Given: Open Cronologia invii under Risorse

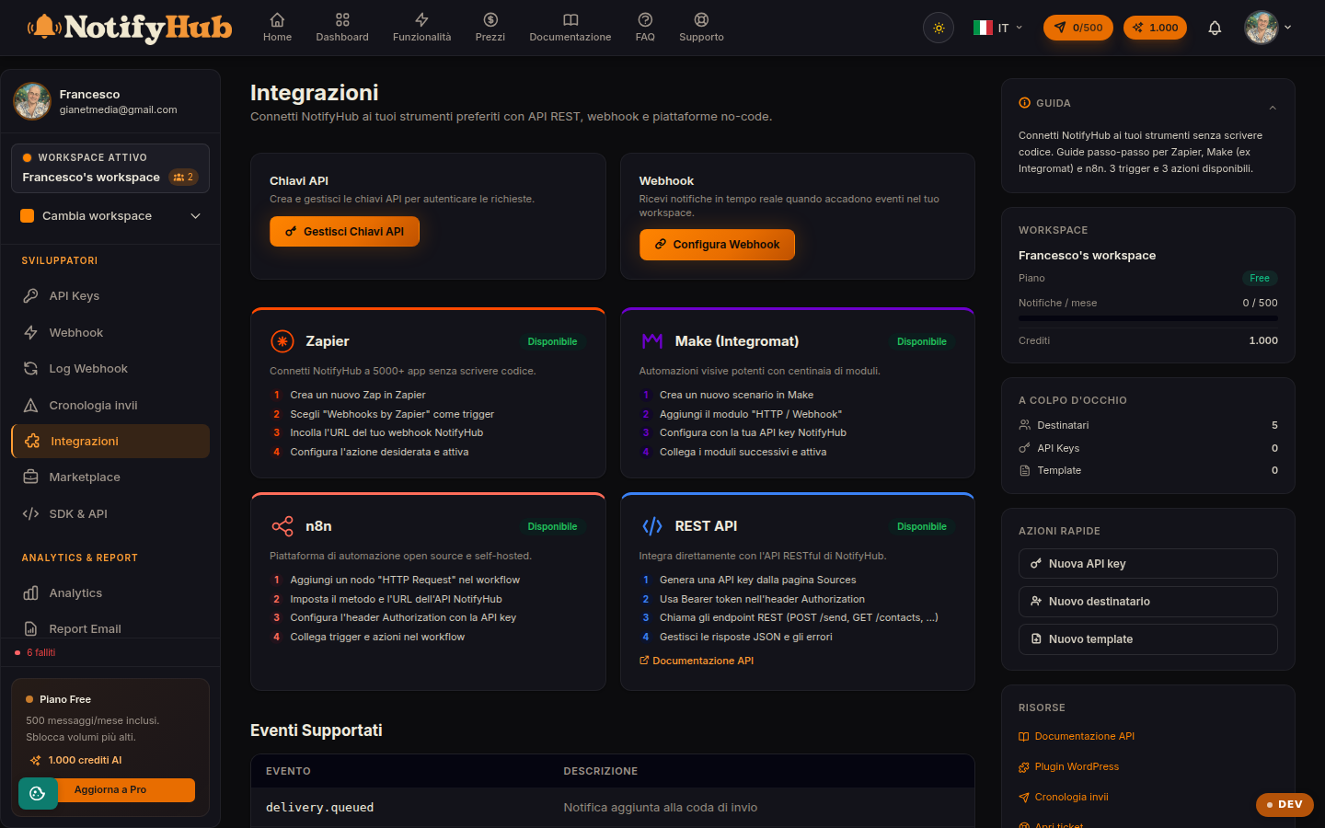Looking at the screenshot, I should (1064, 797).
